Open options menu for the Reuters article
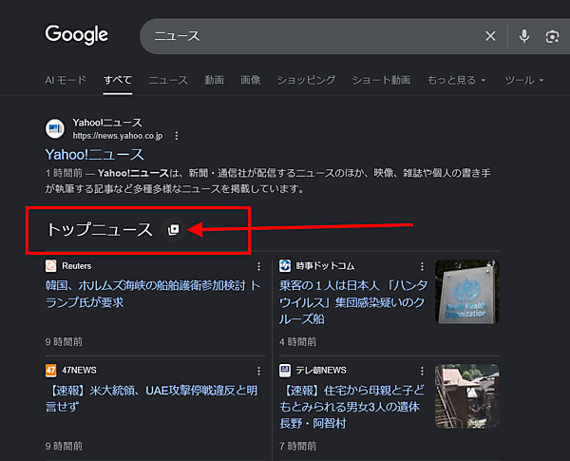The width and height of the screenshot is (570, 461). point(258,266)
